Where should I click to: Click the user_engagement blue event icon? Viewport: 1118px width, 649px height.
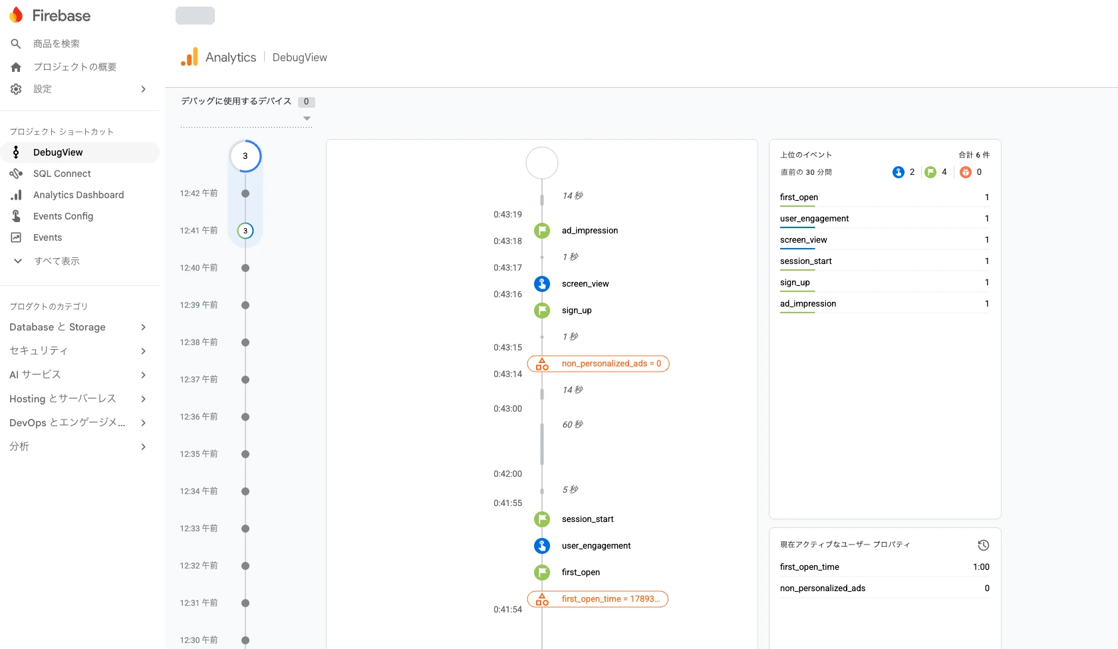coord(542,546)
